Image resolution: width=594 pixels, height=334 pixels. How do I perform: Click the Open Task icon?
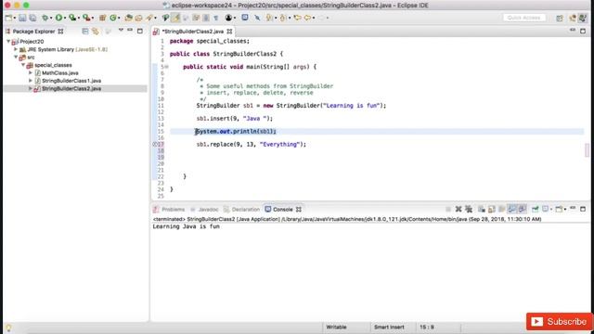pyautogui.click(x=138, y=18)
